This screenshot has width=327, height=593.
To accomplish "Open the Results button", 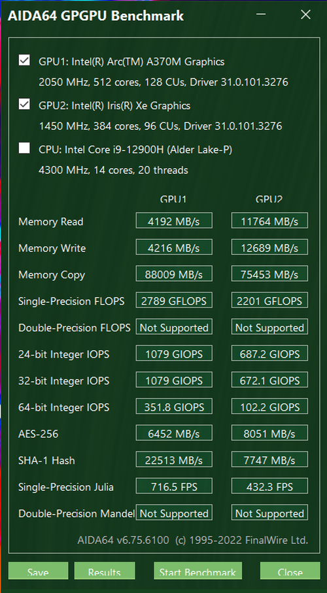I will pyautogui.click(x=105, y=571).
